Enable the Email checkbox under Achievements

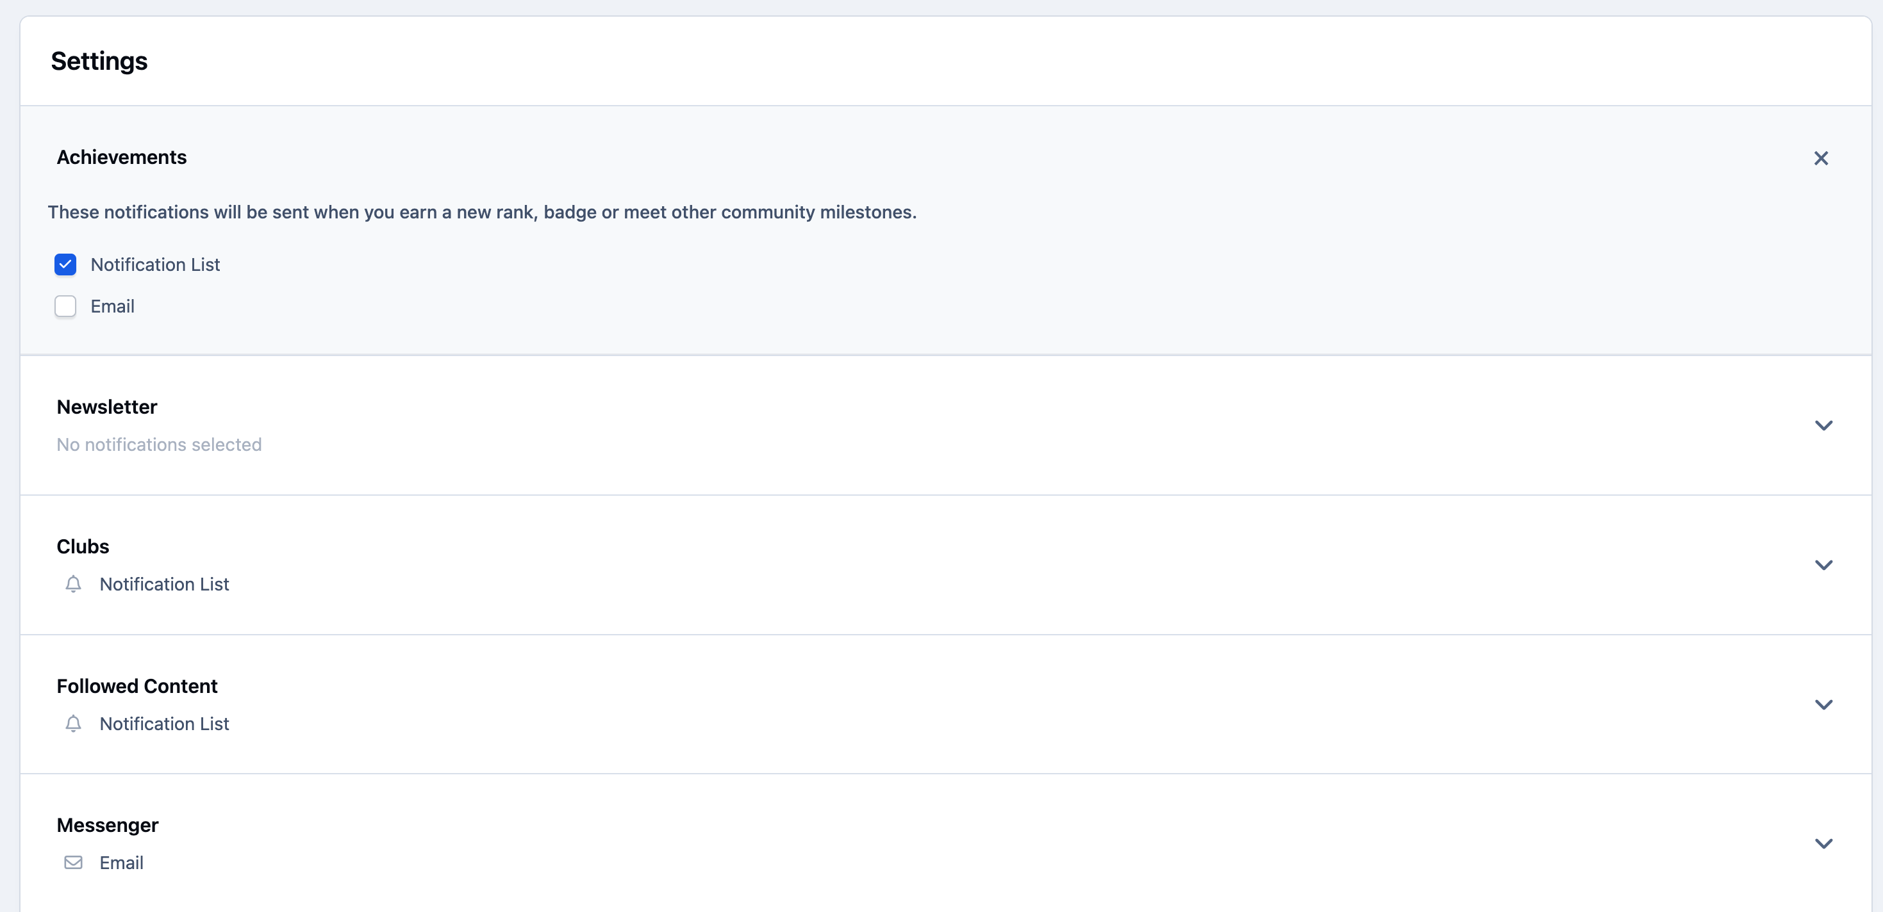pyautogui.click(x=65, y=306)
